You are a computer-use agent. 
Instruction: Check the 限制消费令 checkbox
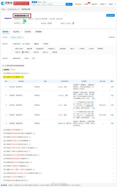62,49
